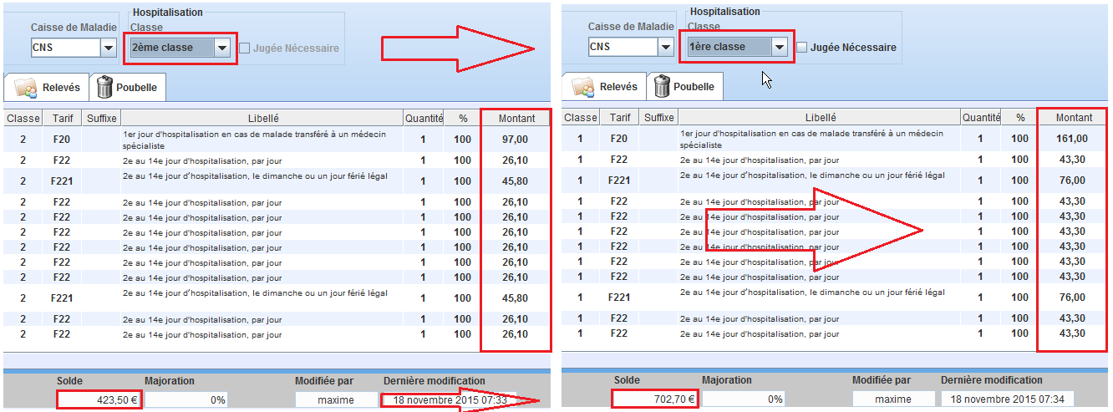The height and width of the screenshot is (412, 1113).
Task: Sort by Montant column in the 2ème classe table
Action: [x=516, y=119]
